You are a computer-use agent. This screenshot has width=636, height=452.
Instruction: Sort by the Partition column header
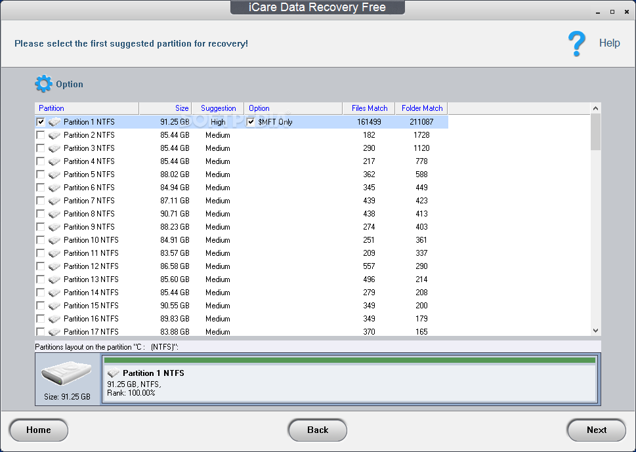tap(87, 108)
